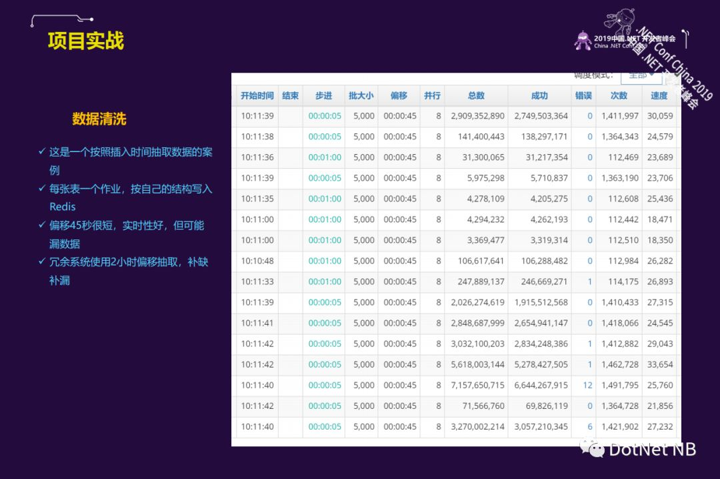The height and width of the screenshot is (479, 720).
Task: Select the success value 31,217,354
Action: pyautogui.click(x=547, y=157)
